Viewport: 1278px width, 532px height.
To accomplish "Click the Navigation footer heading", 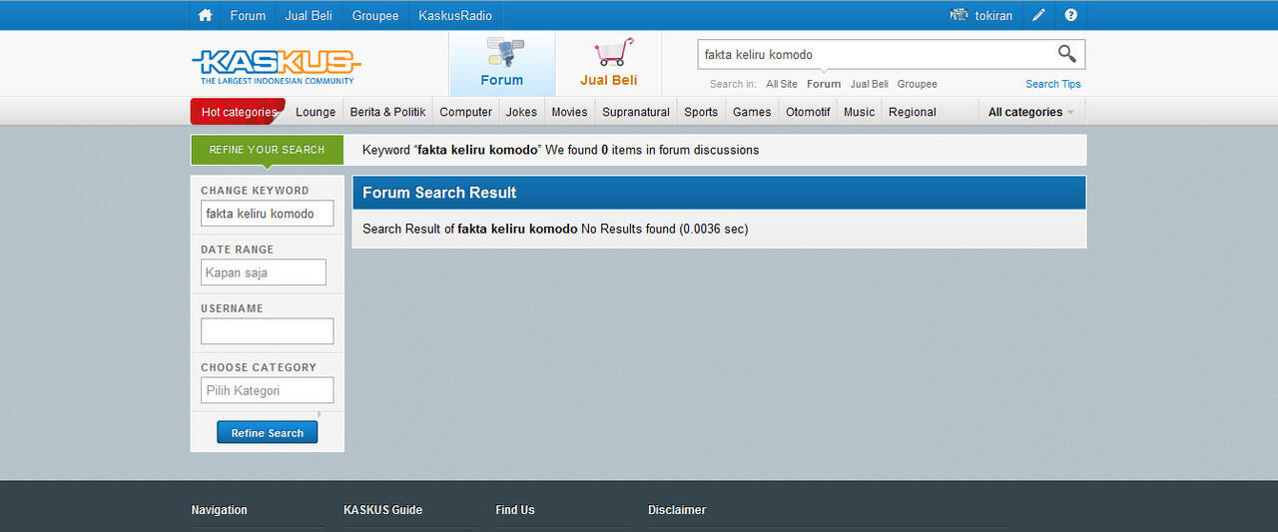I will pyautogui.click(x=220, y=510).
